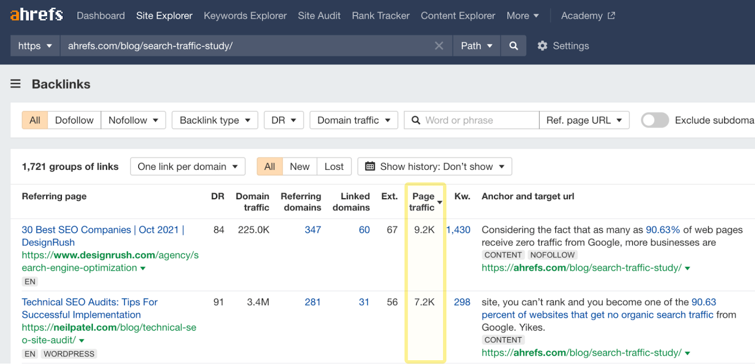
Task: Open Settings via the gear icon
Action: [543, 46]
